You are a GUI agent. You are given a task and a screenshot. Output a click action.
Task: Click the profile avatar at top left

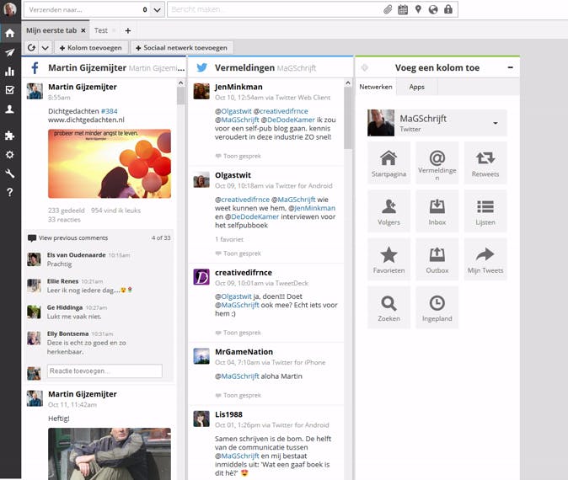coord(10,9)
